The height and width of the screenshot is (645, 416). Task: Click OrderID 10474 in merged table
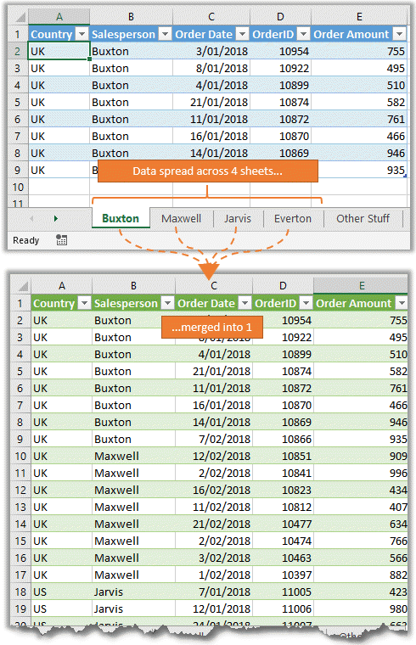pyautogui.click(x=283, y=541)
